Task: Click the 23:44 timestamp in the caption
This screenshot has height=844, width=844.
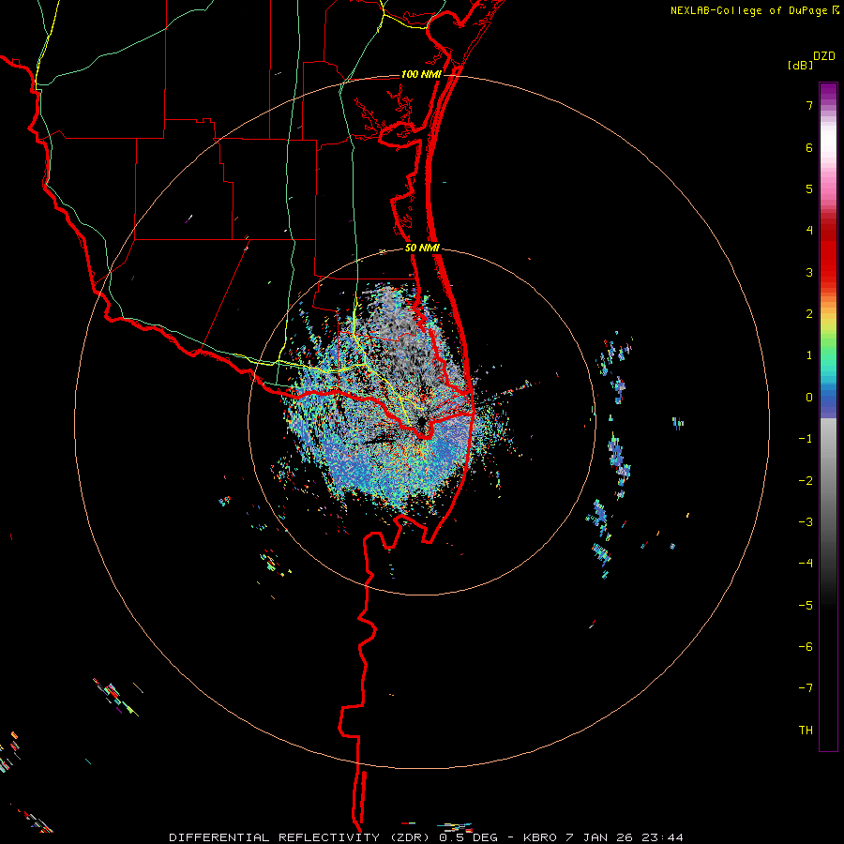Action: (663, 837)
